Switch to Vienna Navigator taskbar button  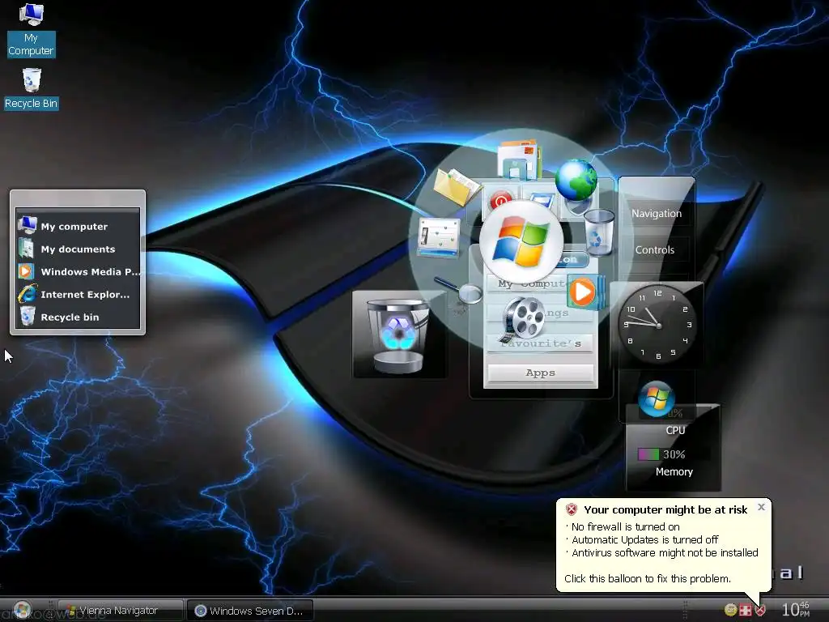click(x=121, y=611)
